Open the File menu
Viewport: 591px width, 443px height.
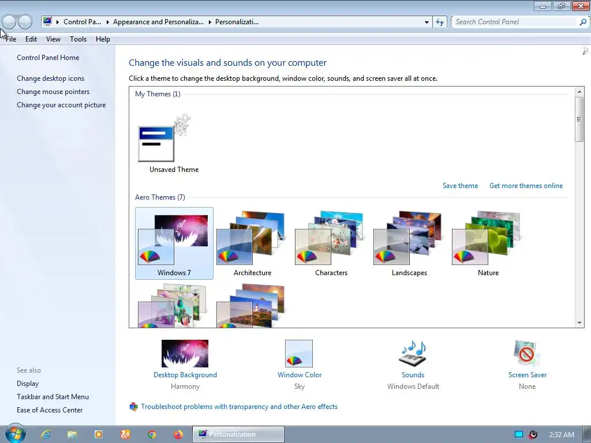click(11, 39)
